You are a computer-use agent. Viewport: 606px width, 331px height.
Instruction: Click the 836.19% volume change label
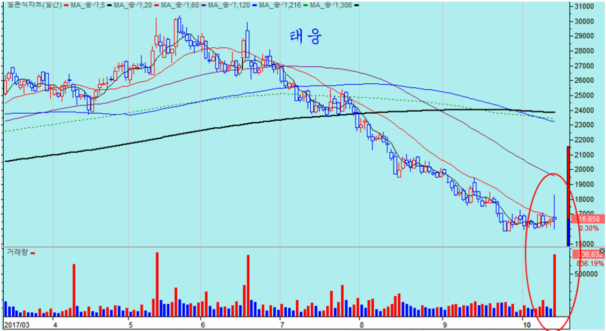pyautogui.click(x=590, y=264)
